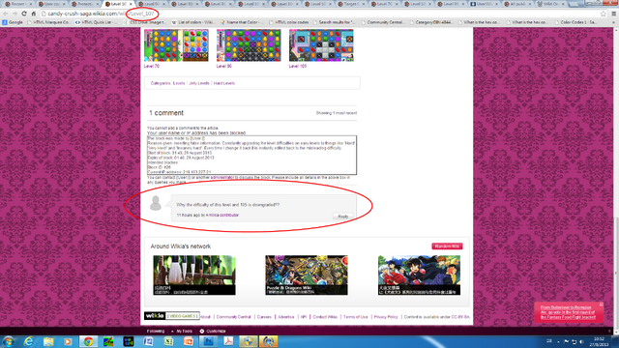Viewport: 619px width, 348px height.
Task: Click the commenter avatar icon
Action: click(156, 203)
